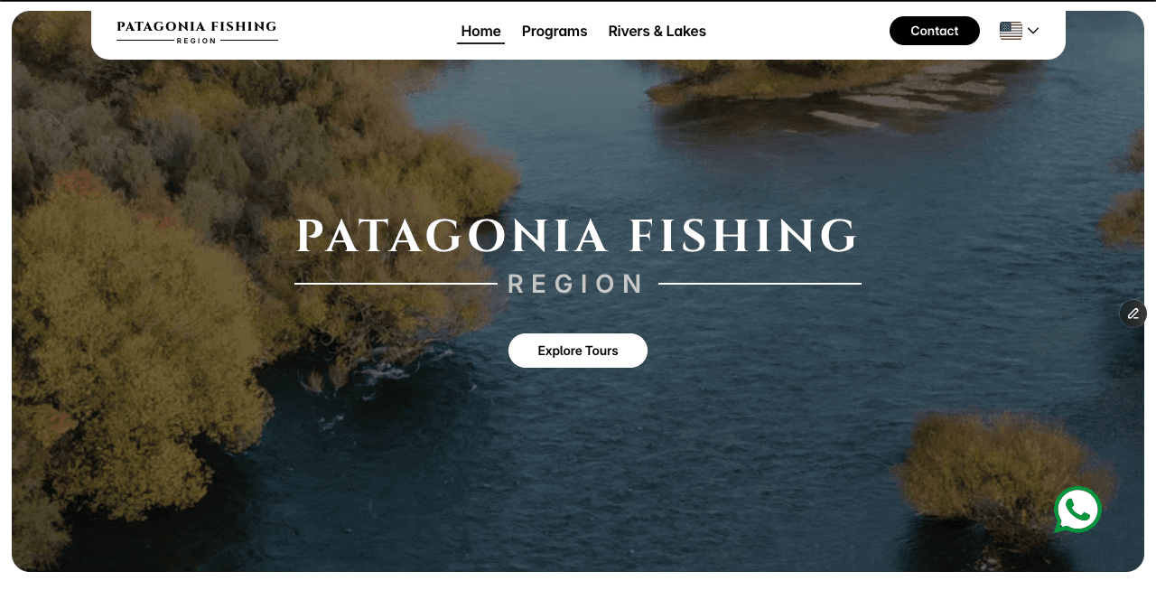Click the Explore Tours button
Viewport: 1156px width, 609px height.
point(578,351)
